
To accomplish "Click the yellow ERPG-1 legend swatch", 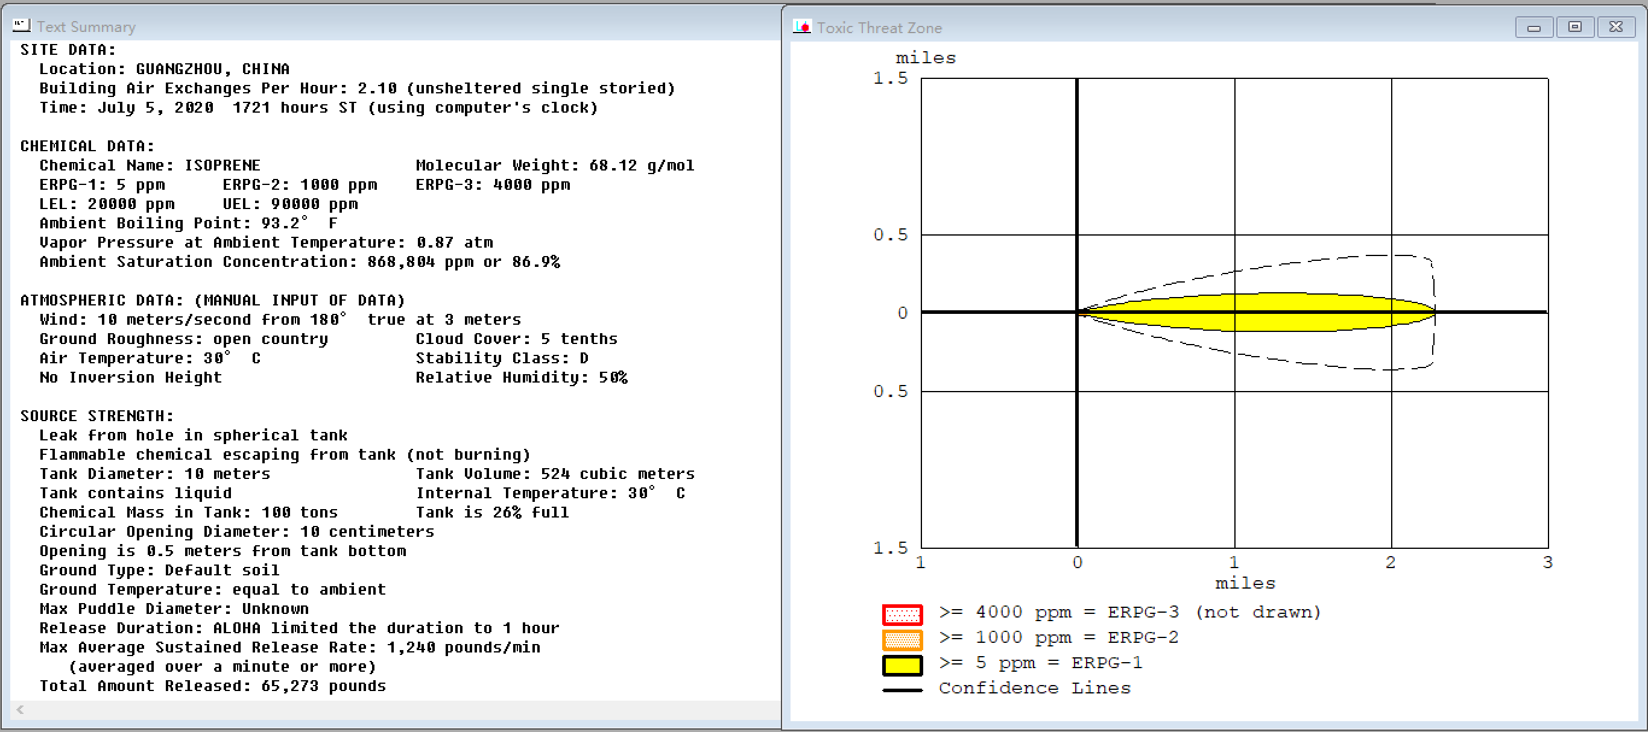I will 902,665.
